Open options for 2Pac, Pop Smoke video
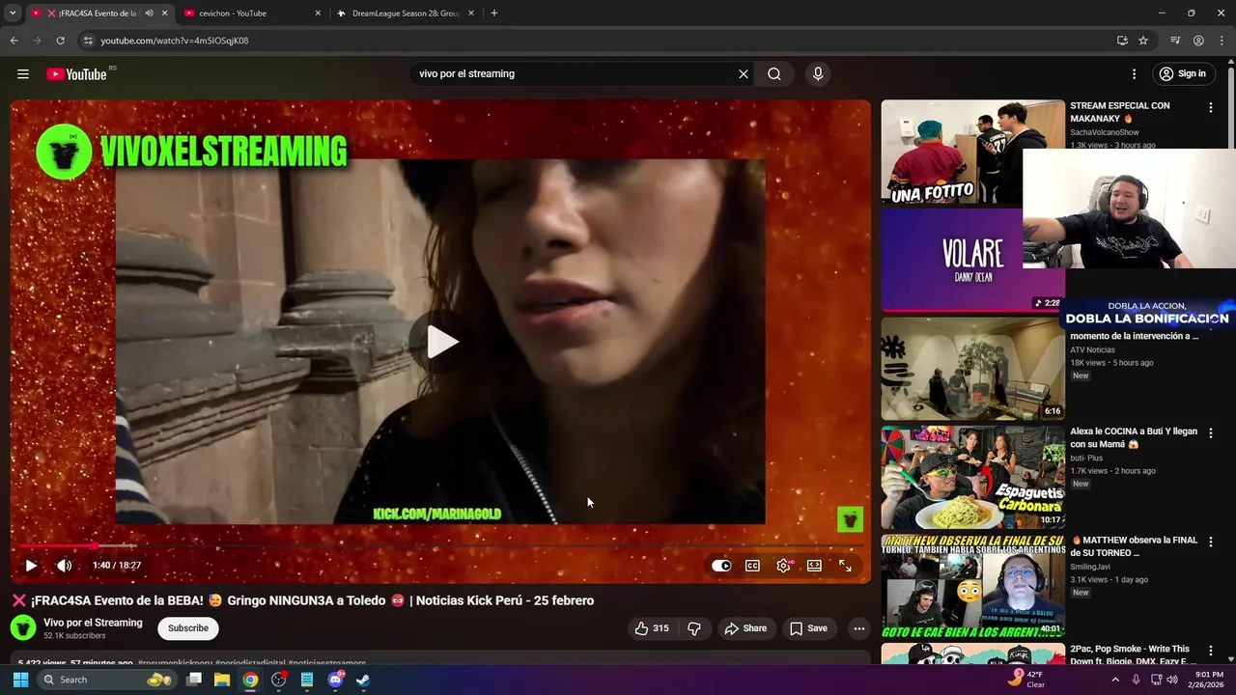 click(1211, 651)
